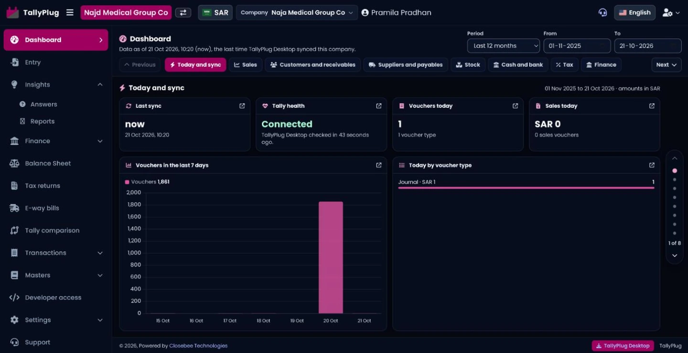
Task: Click the SAR currency button
Action: tap(215, 13)
